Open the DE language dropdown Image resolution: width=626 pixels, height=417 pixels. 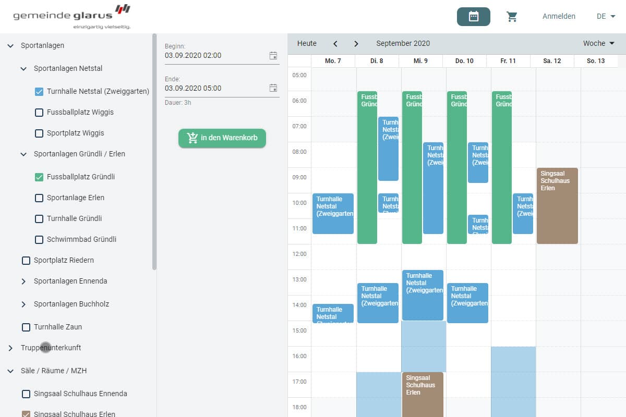606,17
